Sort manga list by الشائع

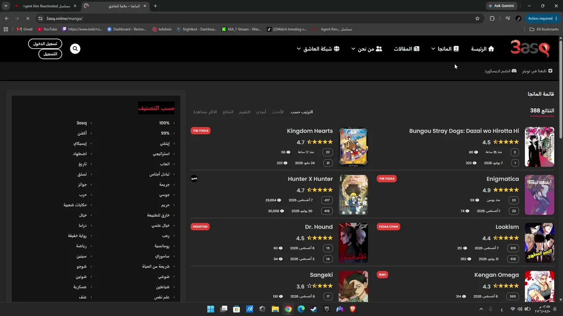pyautogui.click(x=228, y=112)
